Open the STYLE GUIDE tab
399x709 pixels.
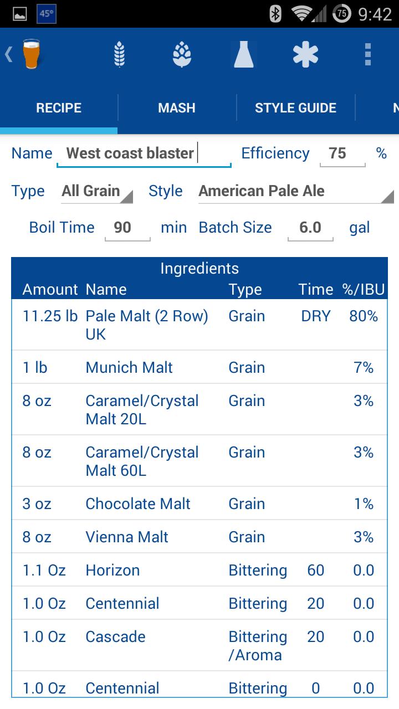pyautogui.click(x=295, y=108)
